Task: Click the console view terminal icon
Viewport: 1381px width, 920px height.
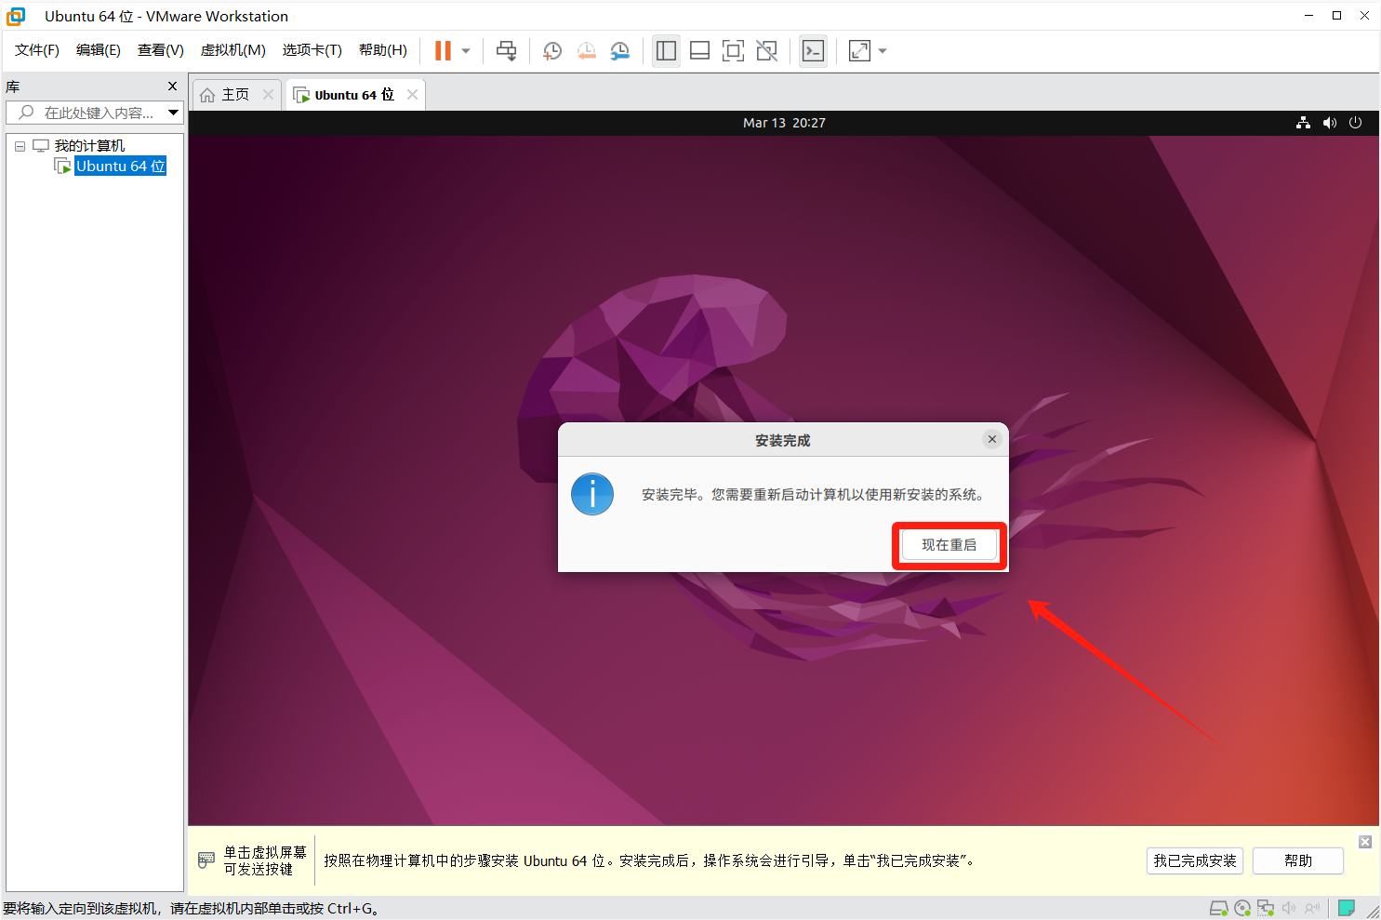Action: [813, 51]
